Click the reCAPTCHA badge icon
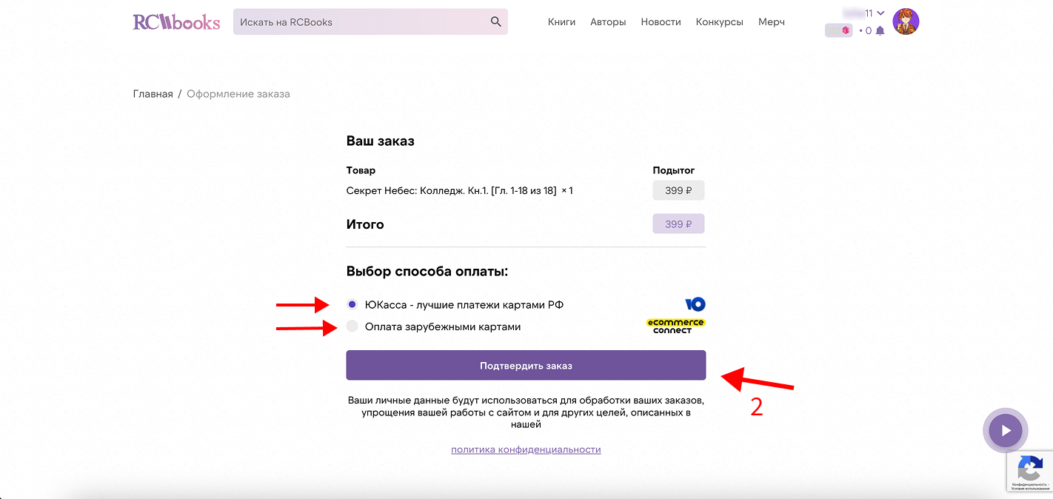 pos(1030,469)
